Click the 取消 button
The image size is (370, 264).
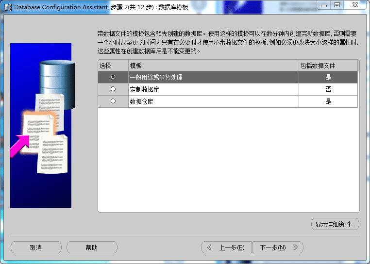click(x=36, y=247)
